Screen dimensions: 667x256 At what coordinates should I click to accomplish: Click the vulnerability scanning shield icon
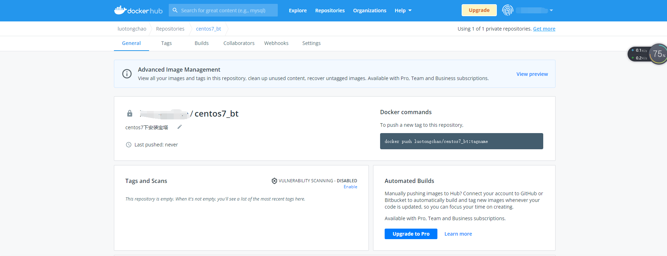274,181
